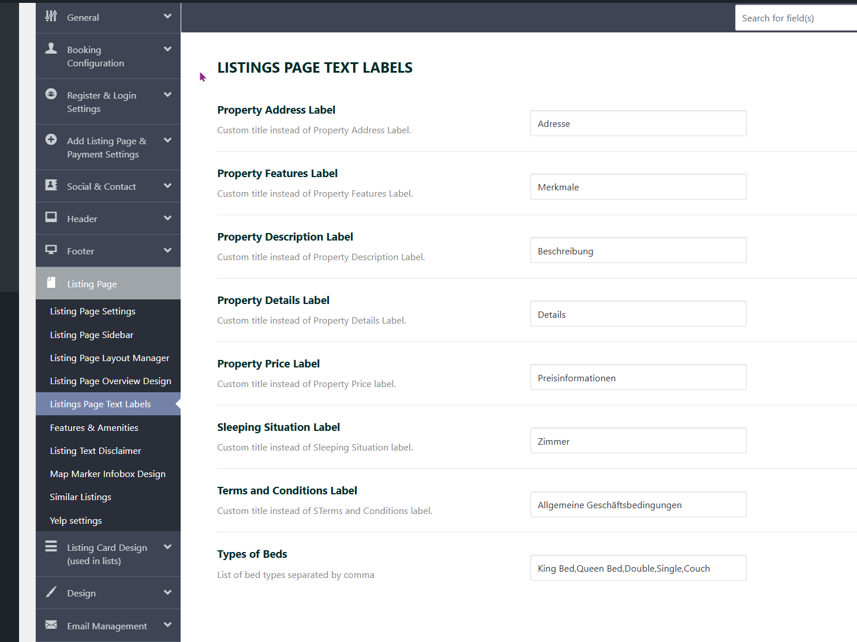Click the Social & Contact card icon
This screenshot has height=642, width=857.
[x=51, y=185]
